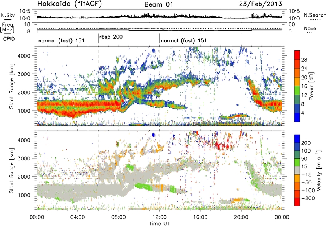This screenshot has width=326, height=226.
Task: Select the blue top segment of Velocity colorbar
Action: tap(297, 139)
